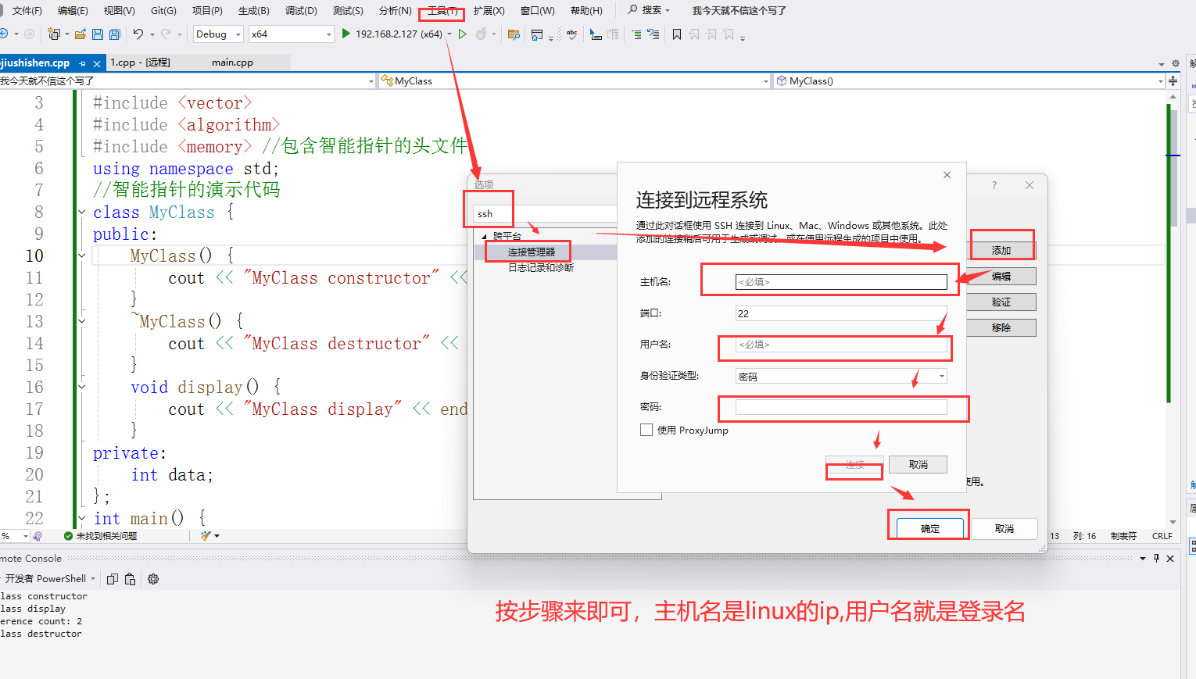Enable the 使用 ProxyJump checkbox
Image resolution: width=1196 pixels, height=679 pixels.
coord(646,430)
